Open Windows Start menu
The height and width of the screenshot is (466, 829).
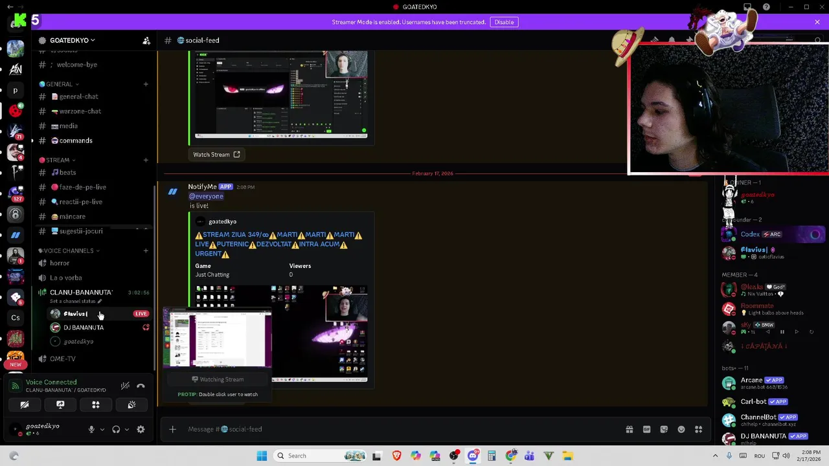tap(262, 456)
